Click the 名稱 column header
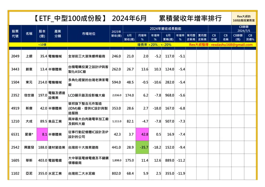The image size is (265, 187). pos(29,34)
